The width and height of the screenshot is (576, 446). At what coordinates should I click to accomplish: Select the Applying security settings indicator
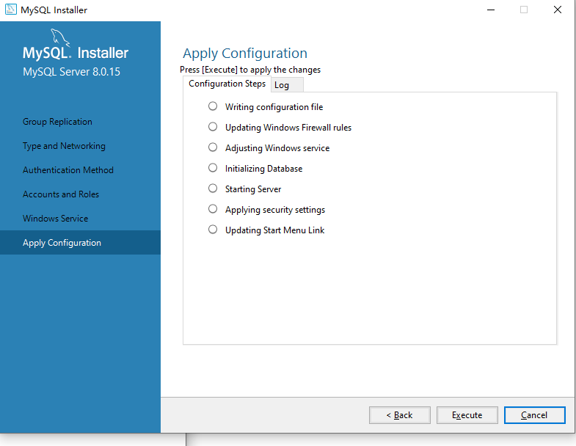213,209
